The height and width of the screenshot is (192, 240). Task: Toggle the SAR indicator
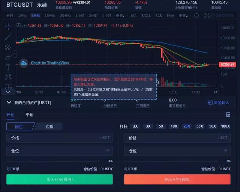pyautogui.click(x=159, y=16)
